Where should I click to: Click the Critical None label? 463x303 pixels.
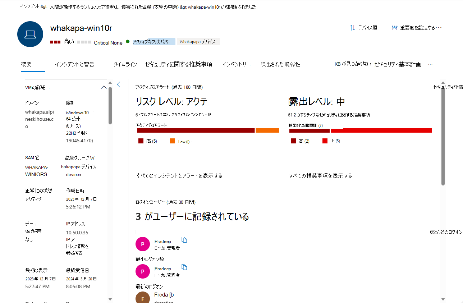(108, 43)
